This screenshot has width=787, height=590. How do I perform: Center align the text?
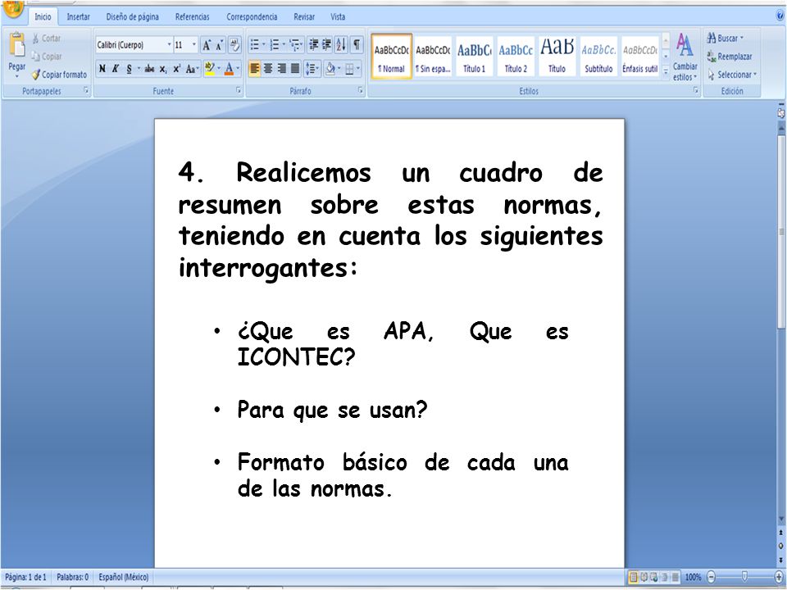click(x=268, y=68)
